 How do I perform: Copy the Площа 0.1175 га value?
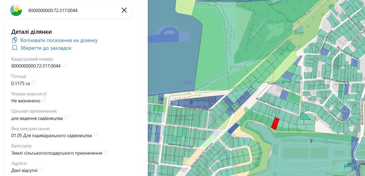click(33, 83)
